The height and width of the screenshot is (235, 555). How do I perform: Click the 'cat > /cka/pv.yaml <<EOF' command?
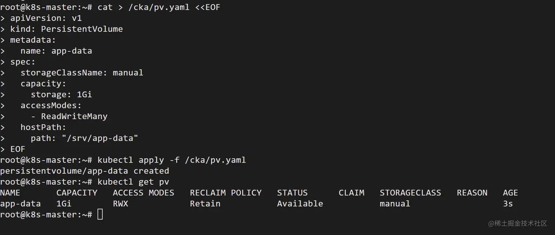coord(159,7)
